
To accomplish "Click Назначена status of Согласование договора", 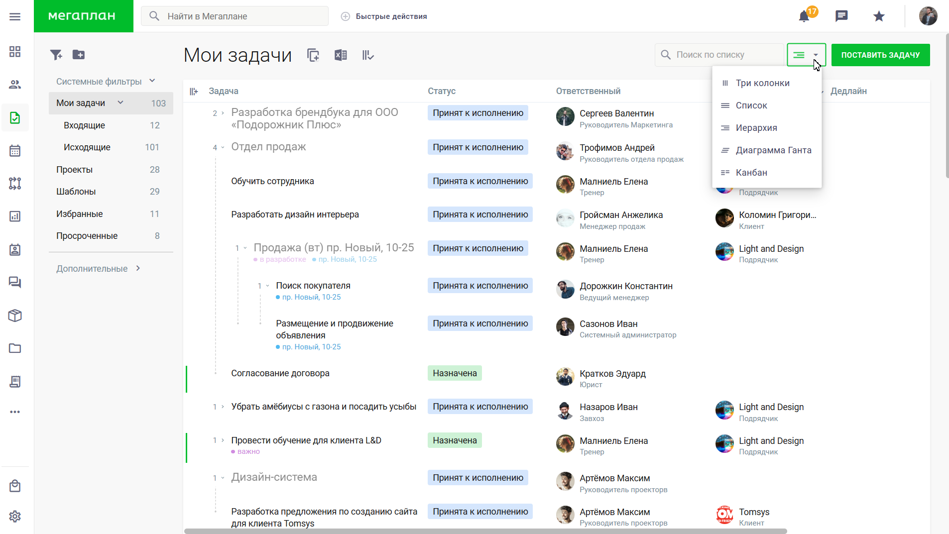I will coord(455,373).
